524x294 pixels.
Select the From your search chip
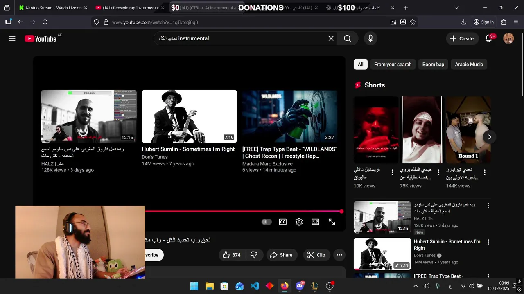click(x=393, y=65)
